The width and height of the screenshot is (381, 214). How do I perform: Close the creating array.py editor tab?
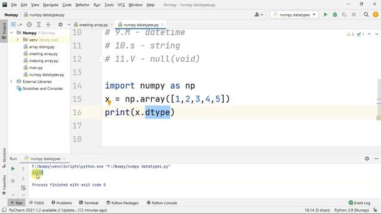point(111,24)
